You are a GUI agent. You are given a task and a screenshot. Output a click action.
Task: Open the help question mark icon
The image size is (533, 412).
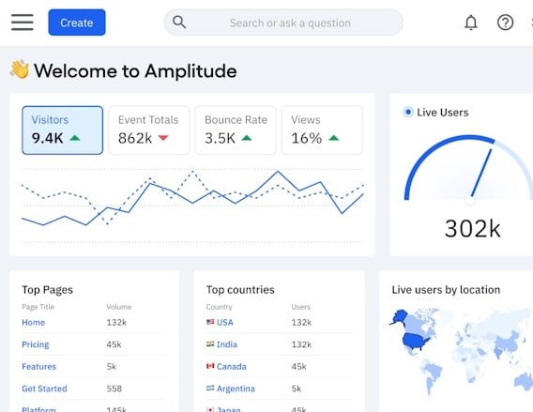(x=505, y=23)
